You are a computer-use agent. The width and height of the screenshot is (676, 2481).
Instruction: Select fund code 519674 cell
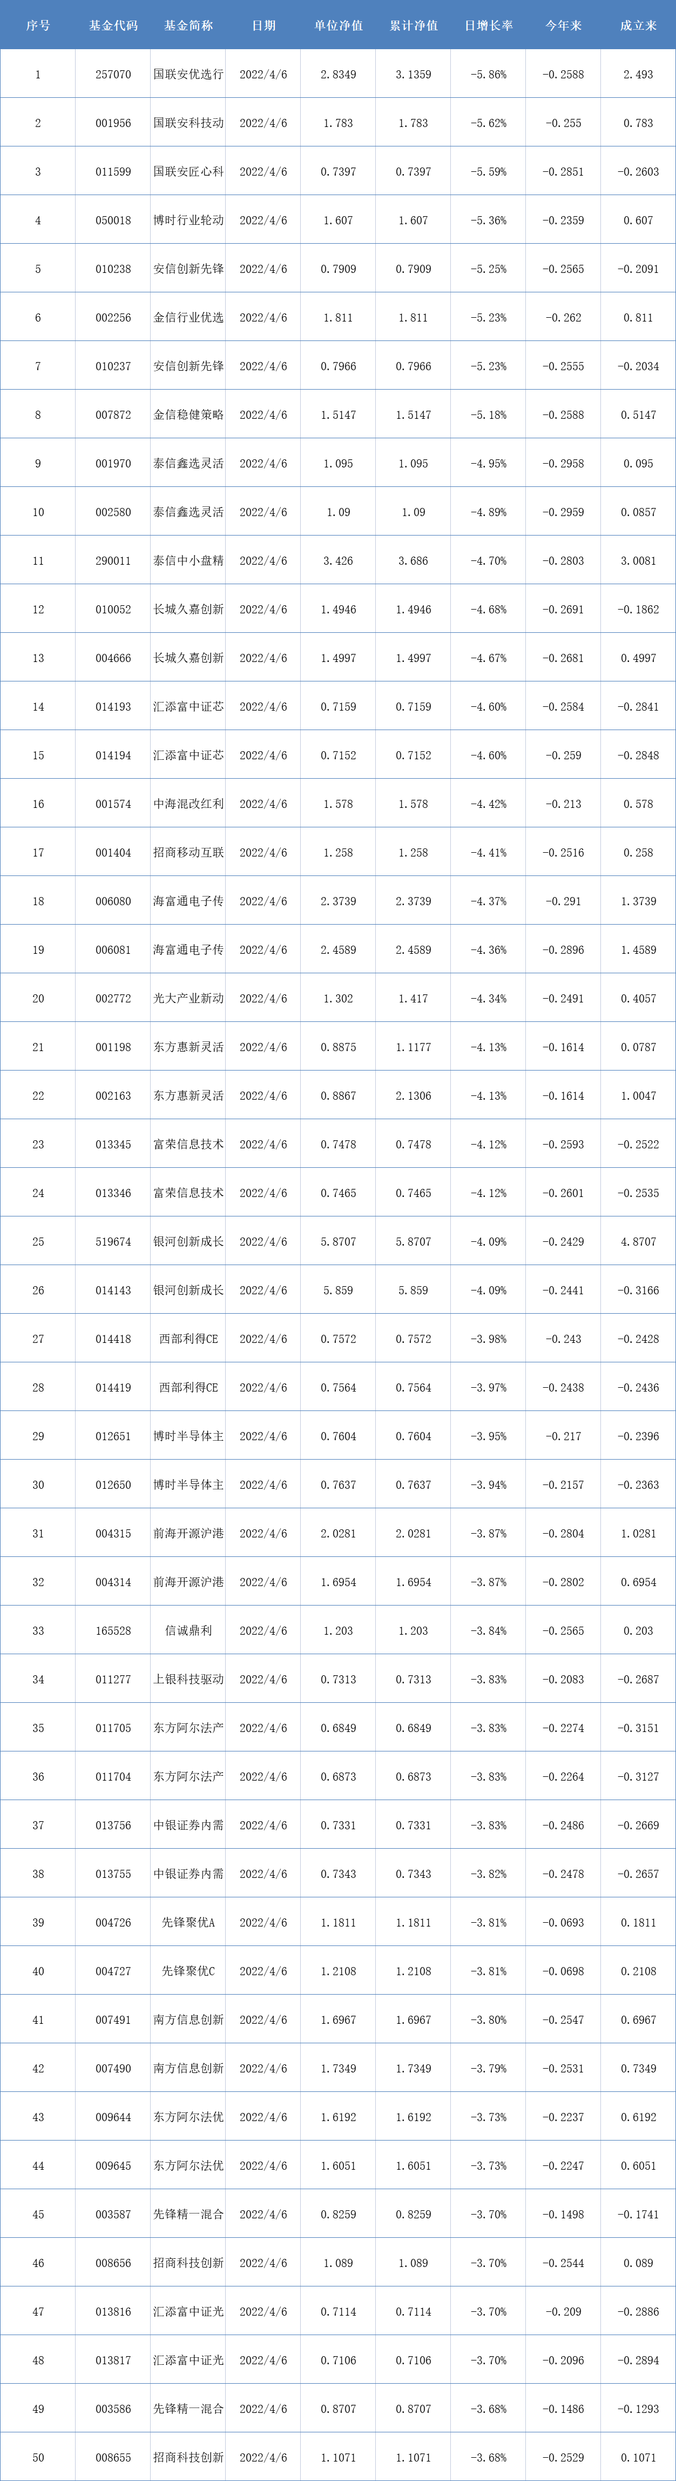click(x=113, y=1241)
